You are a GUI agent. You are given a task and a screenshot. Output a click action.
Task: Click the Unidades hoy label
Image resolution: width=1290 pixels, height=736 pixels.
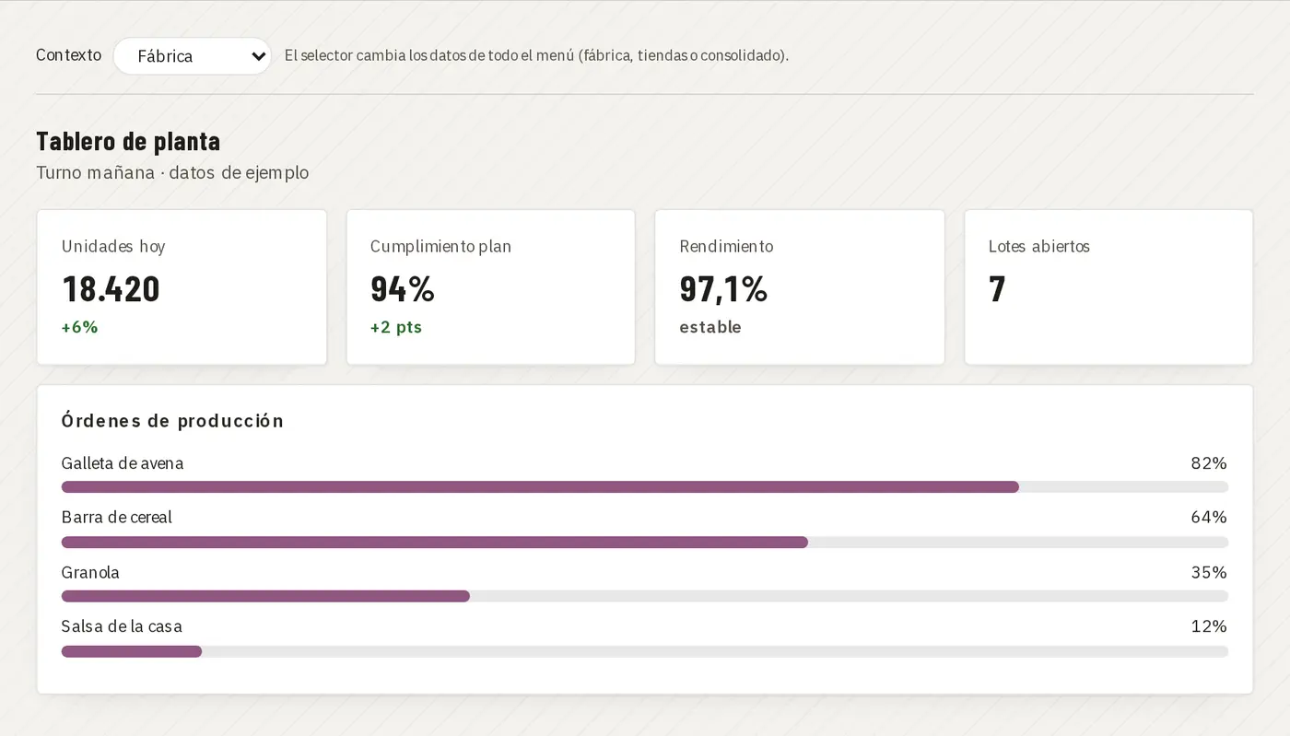pos(113,247)
